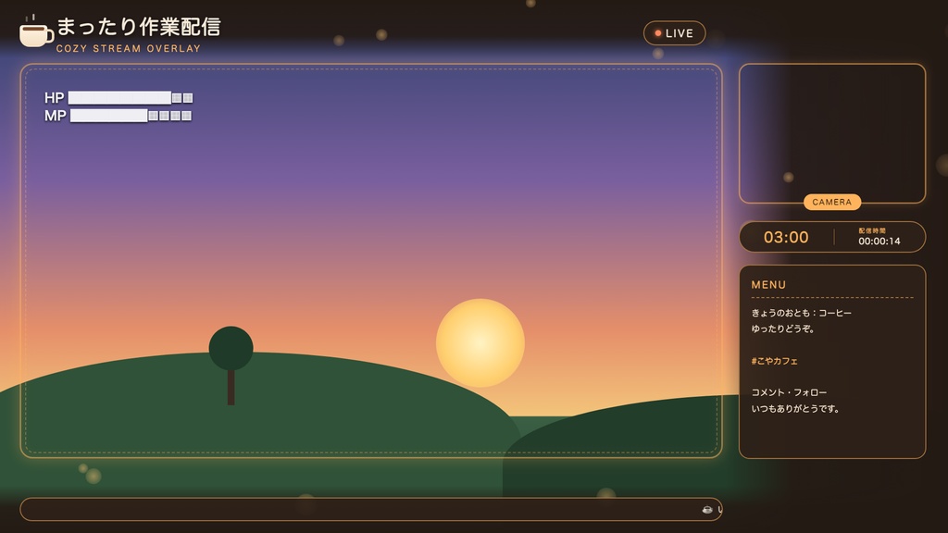
Task: Click the いつもありがとうです。 line
Action: [x=795, y=408]
